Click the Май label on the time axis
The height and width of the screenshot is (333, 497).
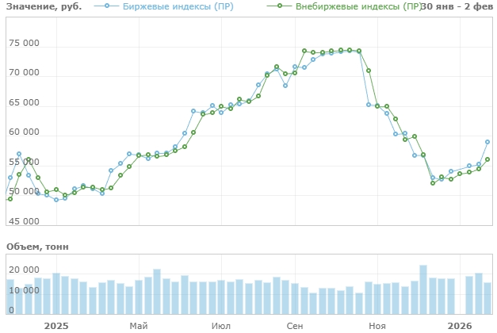tap(139, 325)
